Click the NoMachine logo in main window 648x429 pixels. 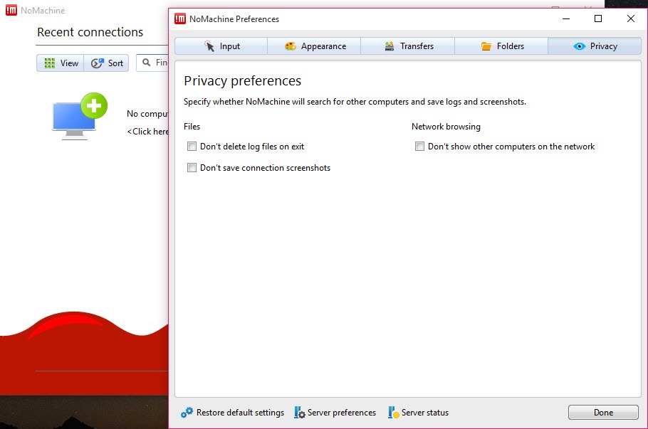point(11,11)
